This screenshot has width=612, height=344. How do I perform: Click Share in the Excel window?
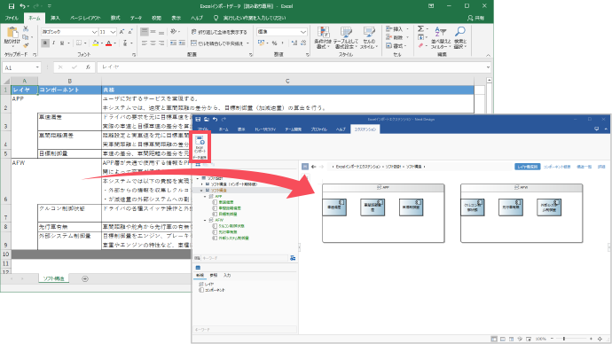tap(475, 18)
